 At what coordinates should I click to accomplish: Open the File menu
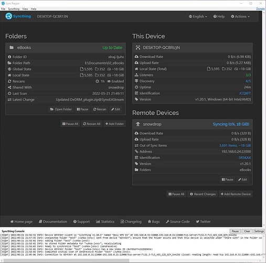(3, 9)
